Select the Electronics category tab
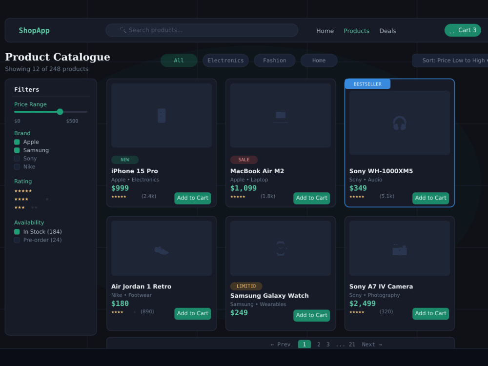The image size is (488, 366). click(x=225, y=61)
